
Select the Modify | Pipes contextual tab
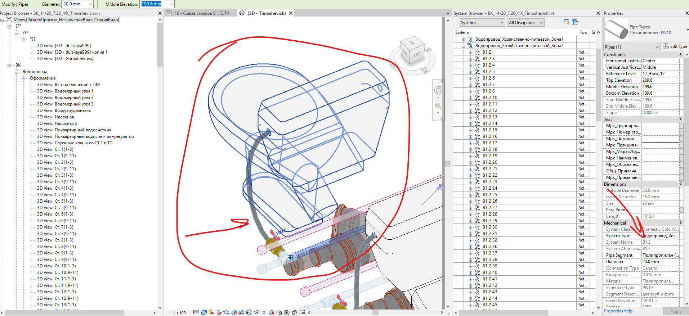(15, 4)
